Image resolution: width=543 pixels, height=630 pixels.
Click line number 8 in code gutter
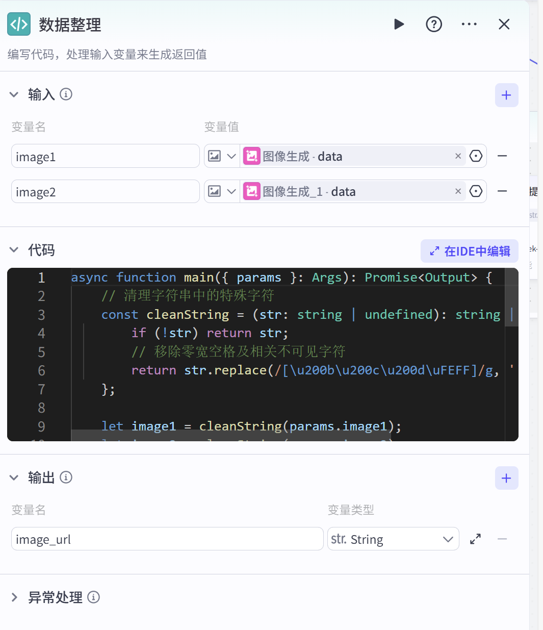(41, 408)
